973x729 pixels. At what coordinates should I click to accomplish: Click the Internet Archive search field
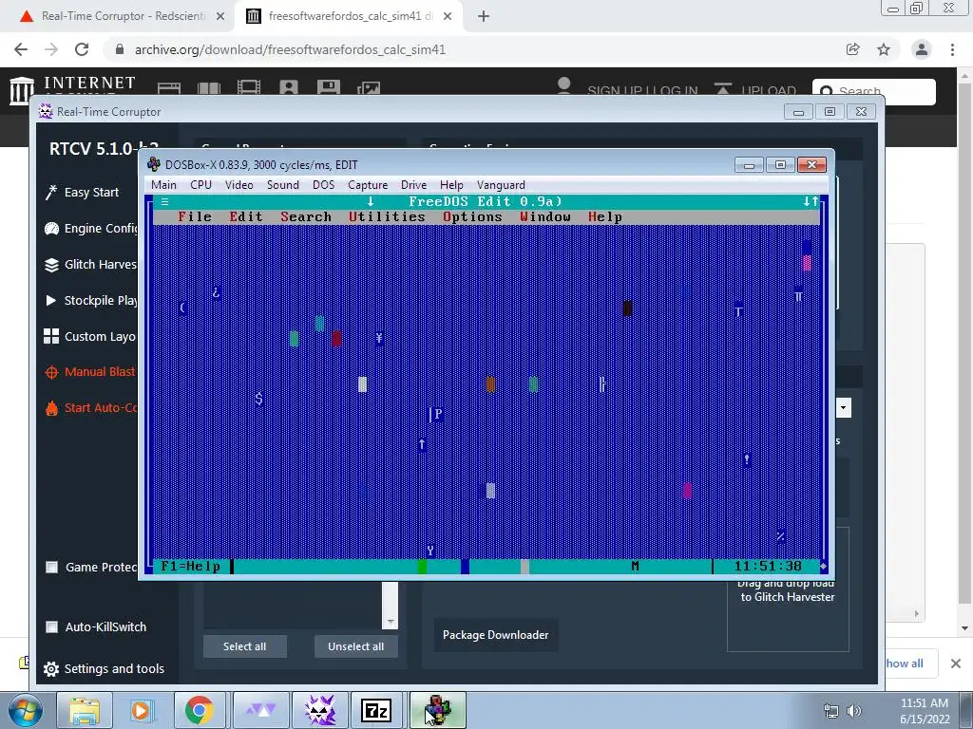coord(874,92)
